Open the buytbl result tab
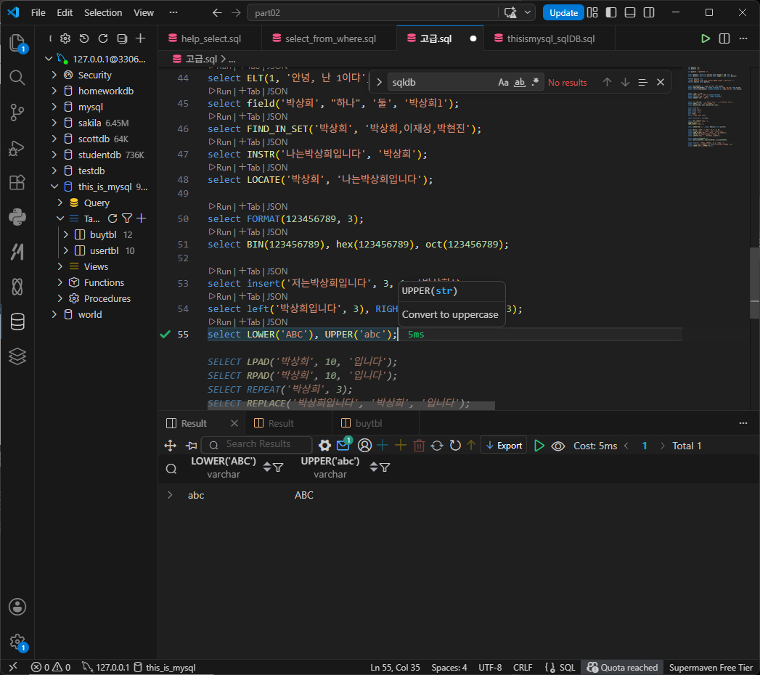This screenshot has width=760, height=675. pos(368,424)
